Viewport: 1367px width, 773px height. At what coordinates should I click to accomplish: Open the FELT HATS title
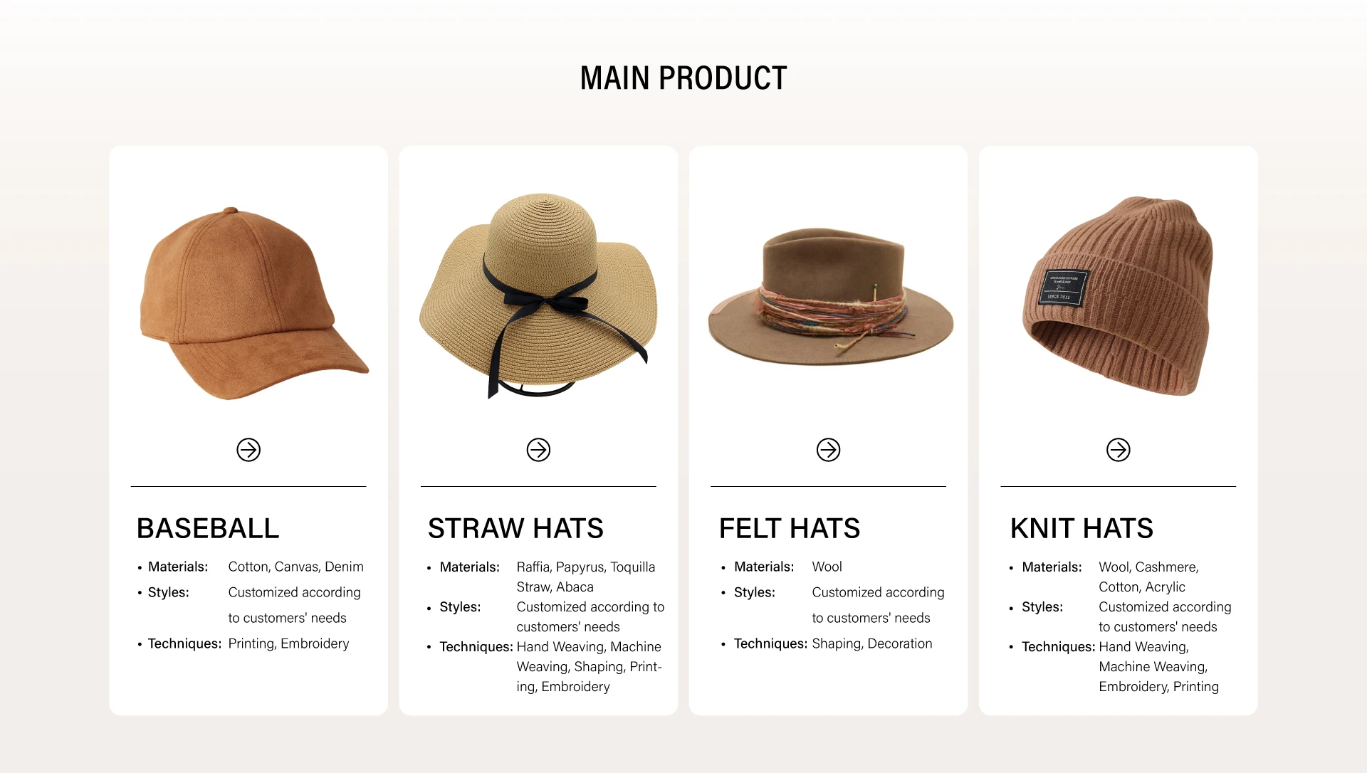pos(790,528)
